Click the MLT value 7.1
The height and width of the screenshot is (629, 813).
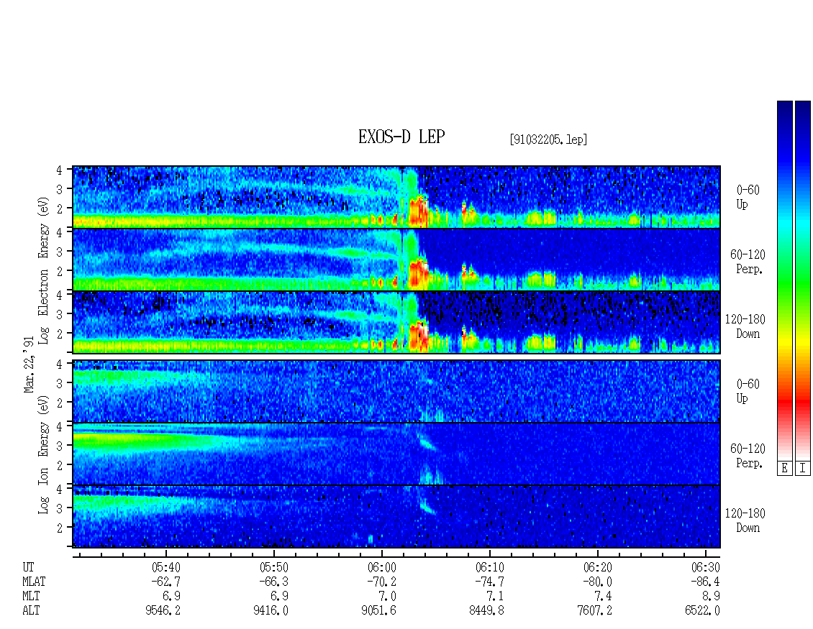pos(495,597)
